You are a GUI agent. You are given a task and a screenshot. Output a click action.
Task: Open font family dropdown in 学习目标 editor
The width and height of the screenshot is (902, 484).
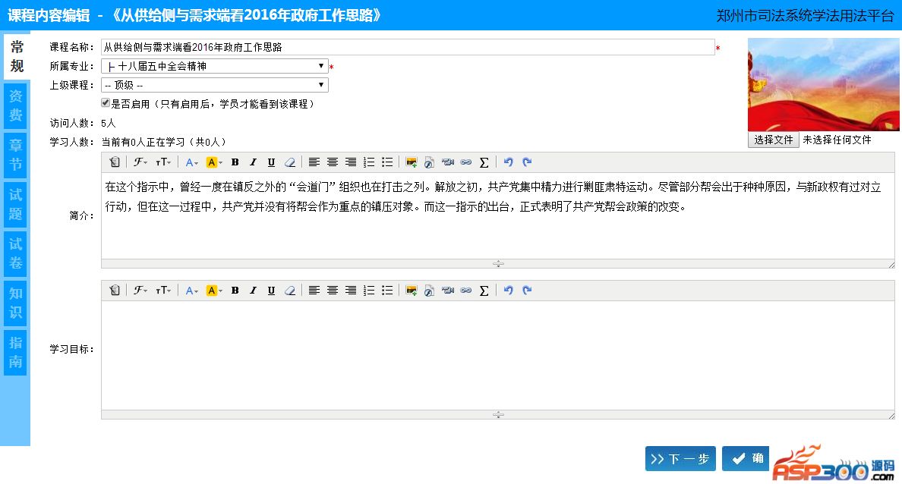[x=140, y=291]
